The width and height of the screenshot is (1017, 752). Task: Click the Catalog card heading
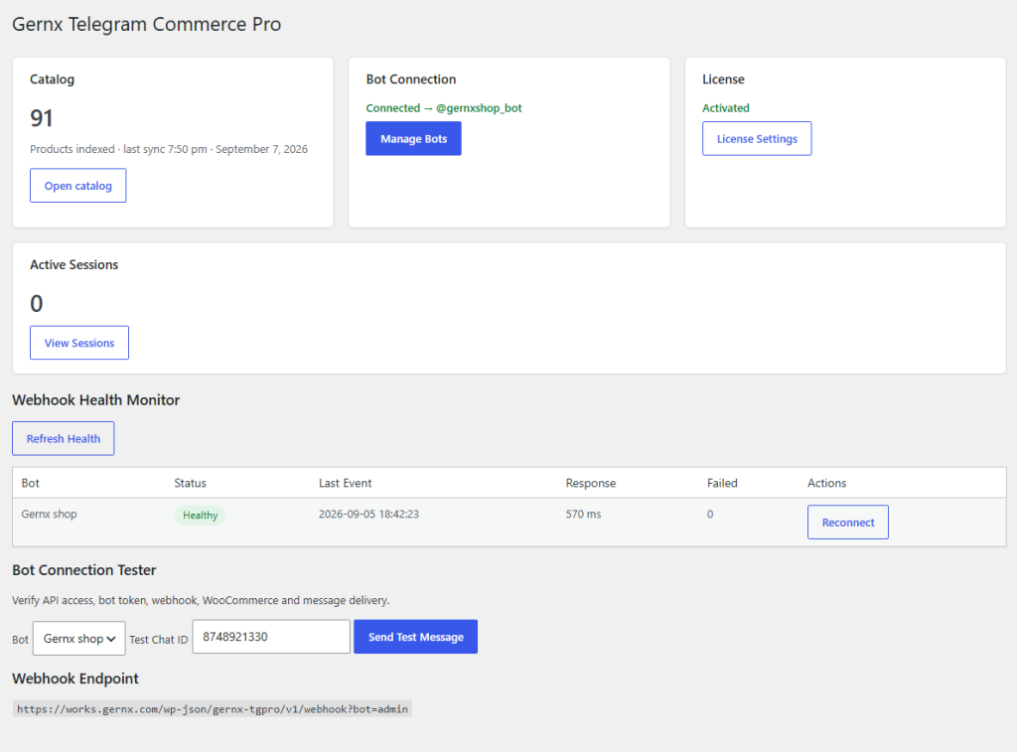pyautogui.click(x=52, y=79)
